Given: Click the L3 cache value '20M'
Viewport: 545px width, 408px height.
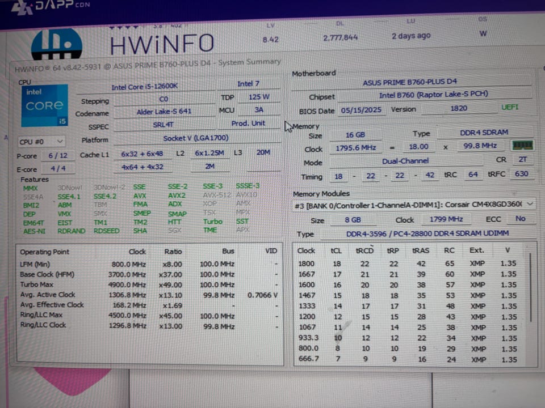Looking at the screenshot, I should pos(263,152).
